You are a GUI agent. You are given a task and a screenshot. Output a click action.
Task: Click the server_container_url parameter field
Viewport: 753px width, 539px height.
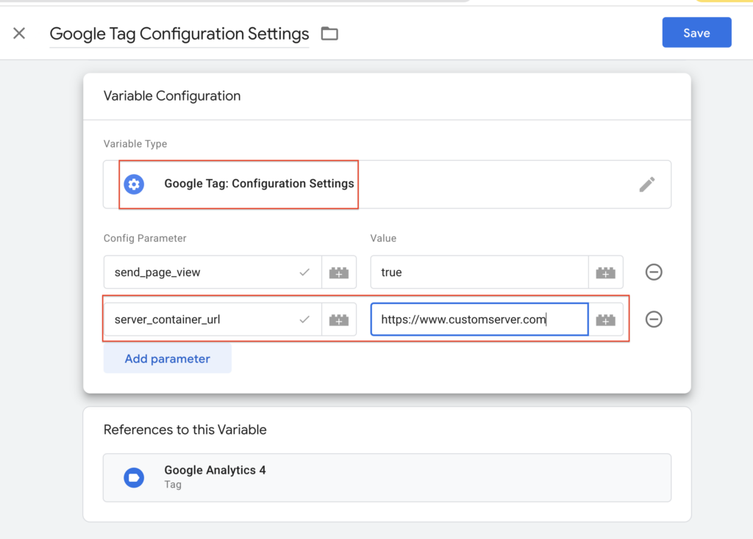[x=206, y=319]
